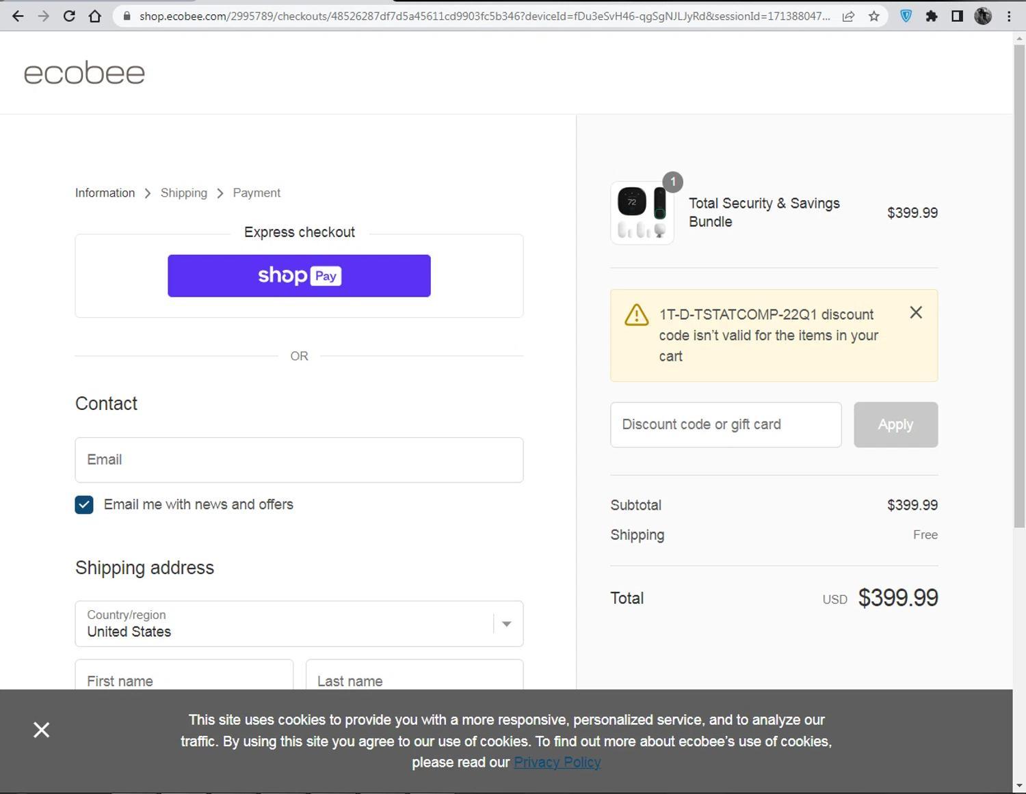Click the Payment breadcrumb step

[x=256, y=193]
